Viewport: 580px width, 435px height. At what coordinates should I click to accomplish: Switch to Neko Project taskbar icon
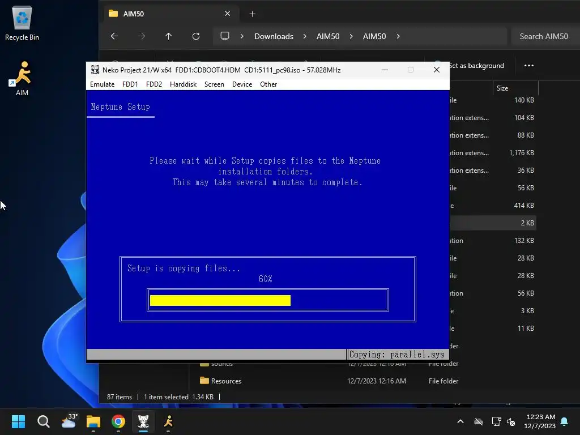click(x=143, y=421)
